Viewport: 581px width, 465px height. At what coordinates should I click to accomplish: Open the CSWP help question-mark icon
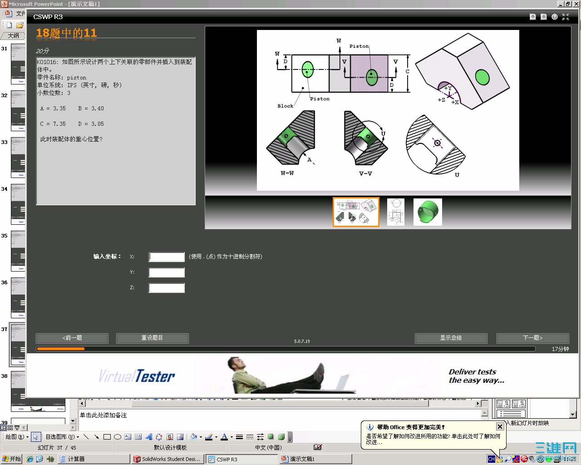(555, 17)
